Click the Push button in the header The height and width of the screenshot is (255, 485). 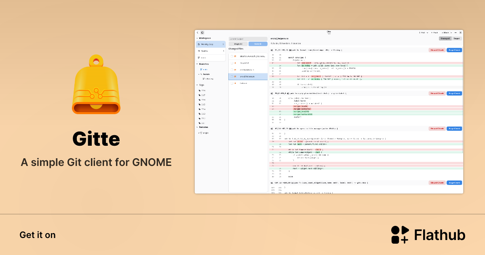[x=435, y=32]
